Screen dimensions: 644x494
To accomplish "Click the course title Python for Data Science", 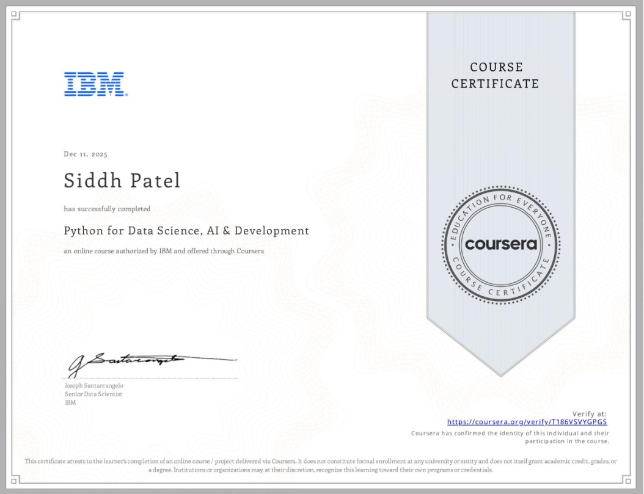I will click(x=186, y=231).
